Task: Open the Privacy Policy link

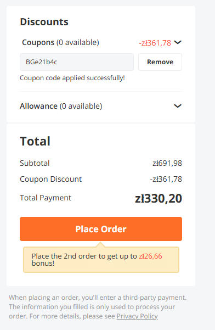Action: pyautogui.click(x=137, y=316)
